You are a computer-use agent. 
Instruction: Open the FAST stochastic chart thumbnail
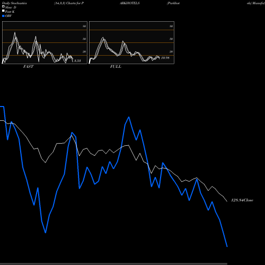coord(45,42)
